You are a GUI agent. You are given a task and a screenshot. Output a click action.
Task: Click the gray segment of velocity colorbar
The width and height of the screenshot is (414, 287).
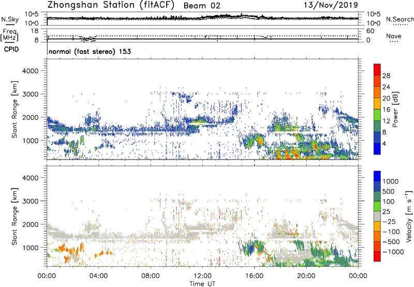click(377, 216)
